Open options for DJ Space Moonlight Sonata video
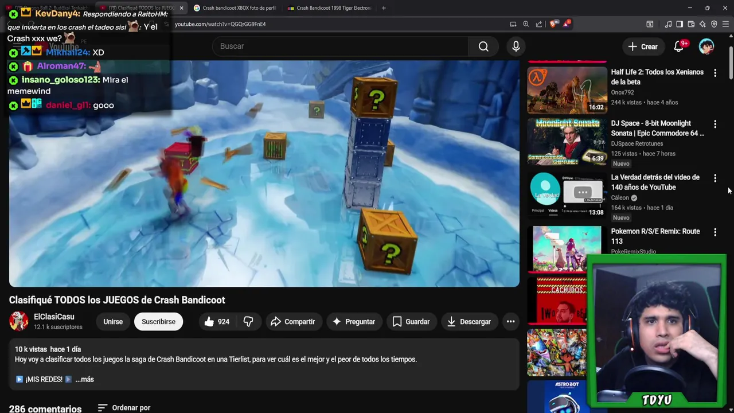This screenshot has height=413, width=734. click(x=715, y=124)
